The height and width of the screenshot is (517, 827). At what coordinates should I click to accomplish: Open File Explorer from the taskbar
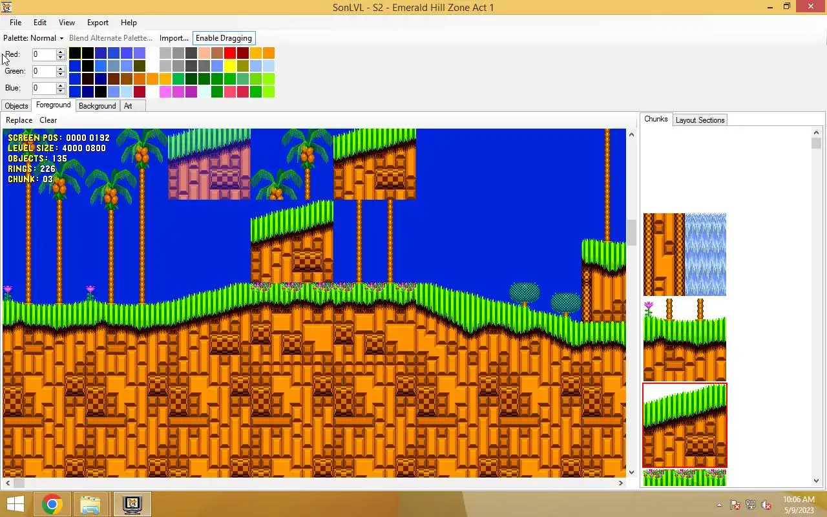click(x=90, y=504)
